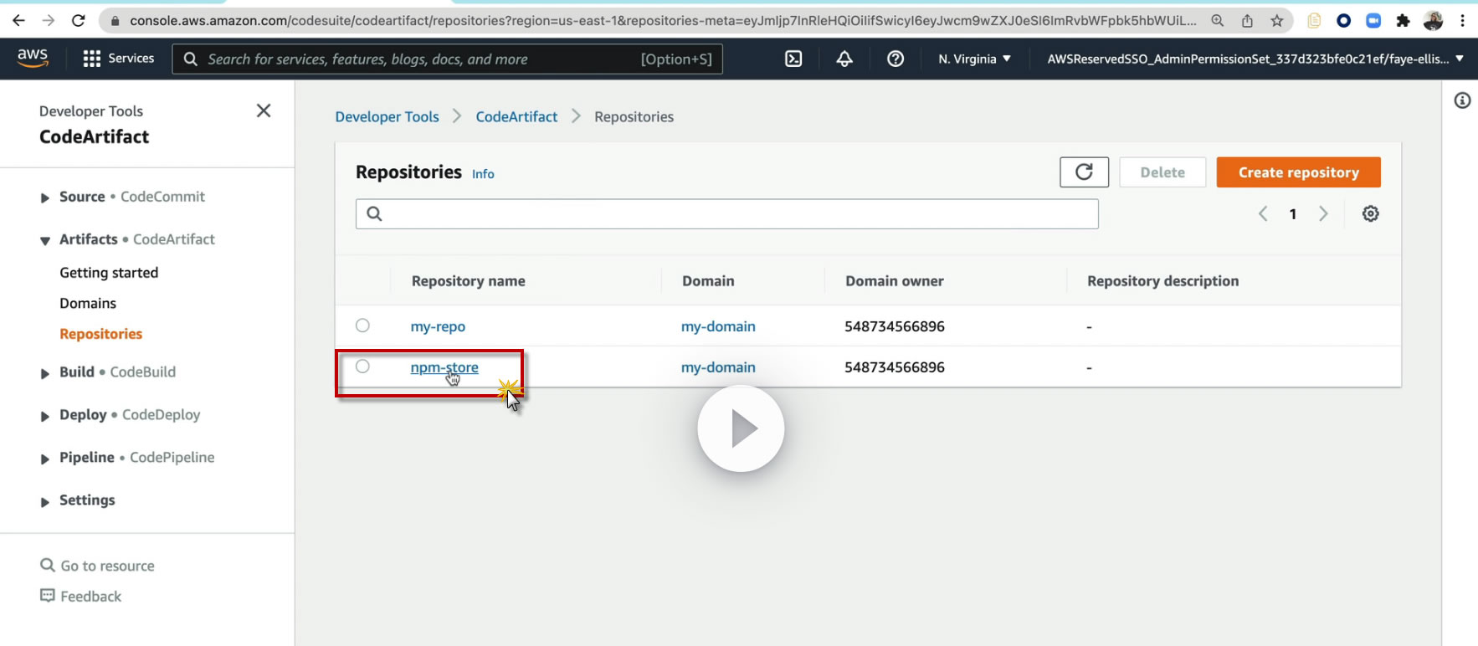Open my-domain link in my-repo row
This screenshot has height=646, width=1478.
(x=718, y=326)
